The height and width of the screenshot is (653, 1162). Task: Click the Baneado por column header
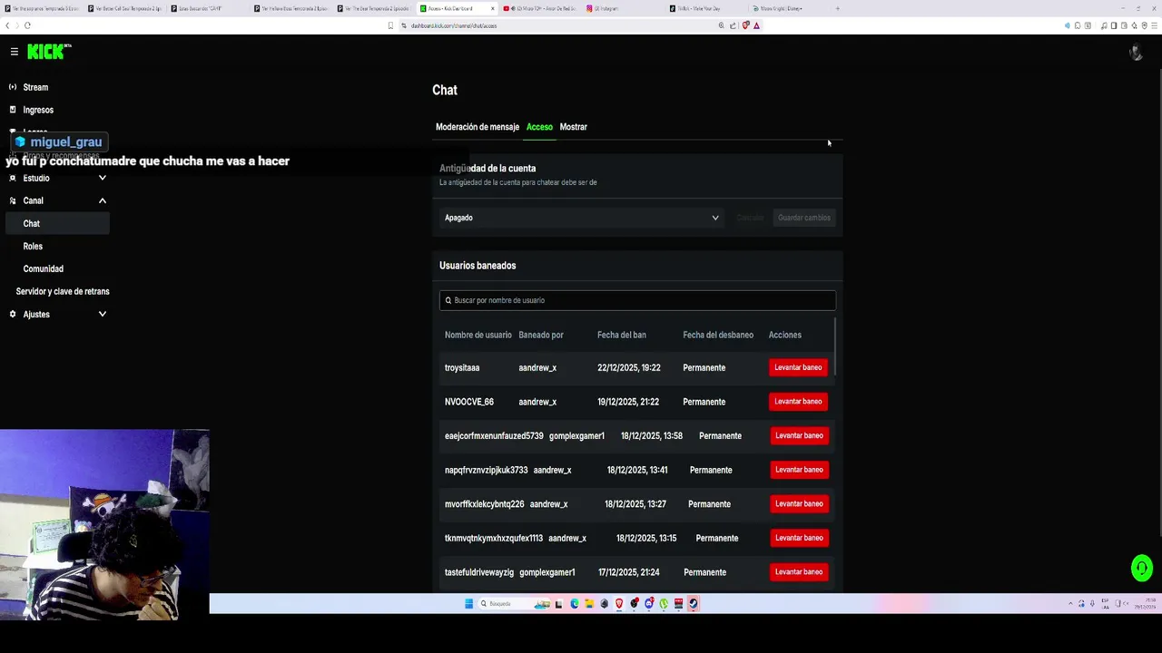(x=541, y=335)
